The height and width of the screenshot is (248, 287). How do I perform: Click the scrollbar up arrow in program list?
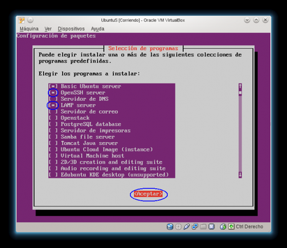click(240, 86)
